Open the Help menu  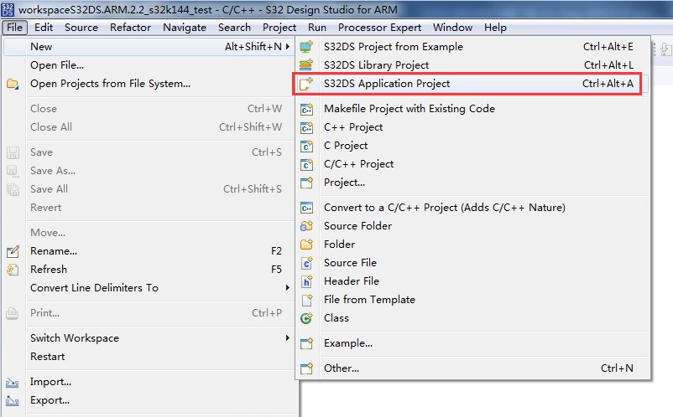click(x=495, y=28)
